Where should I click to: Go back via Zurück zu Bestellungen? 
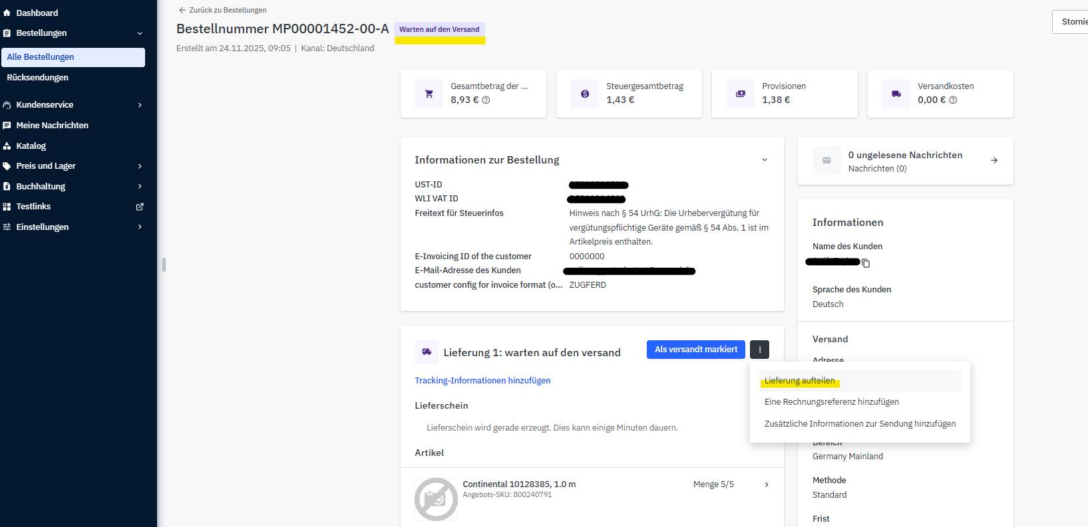pos(223,10)
